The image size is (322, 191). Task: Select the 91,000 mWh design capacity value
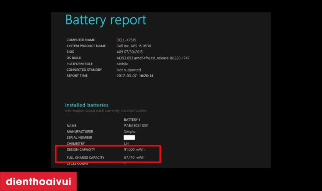(x=134, y=150)
